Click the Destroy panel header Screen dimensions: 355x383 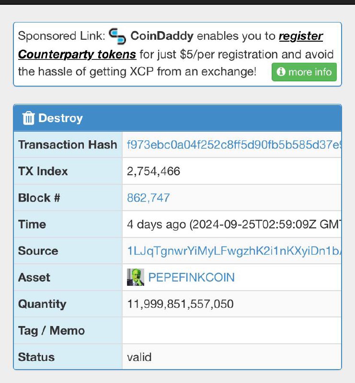point(177,118)
